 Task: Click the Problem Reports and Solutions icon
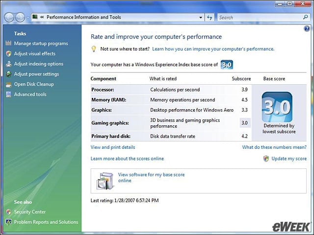click(8, 222)
